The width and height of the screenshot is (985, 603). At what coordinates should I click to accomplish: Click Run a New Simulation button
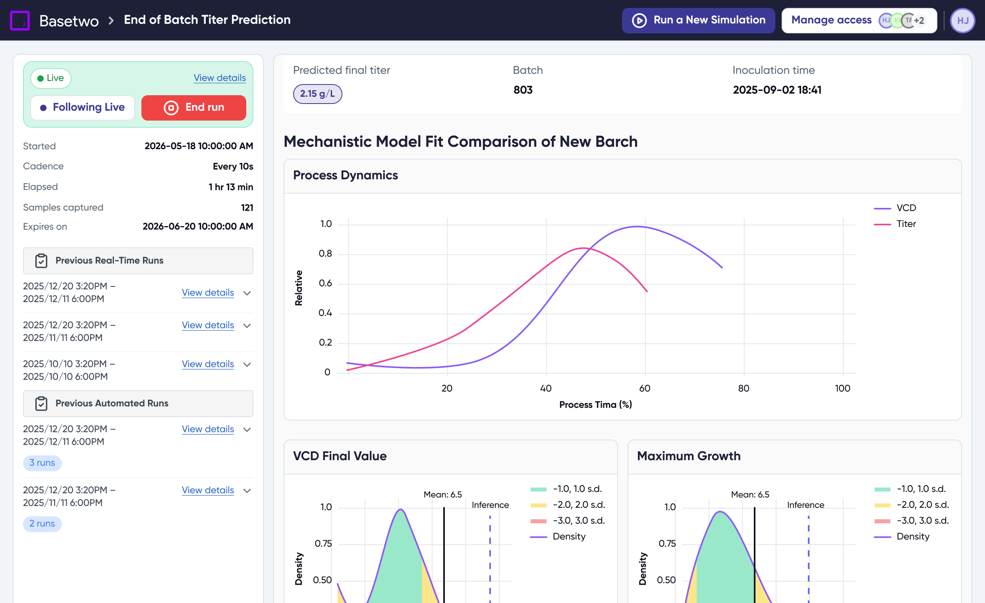pyautogui.click(x=698, y=20)
